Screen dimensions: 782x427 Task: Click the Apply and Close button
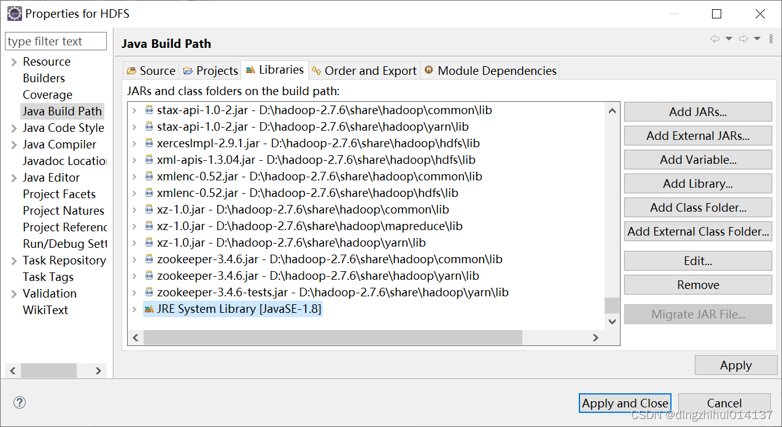click(625, 403)
